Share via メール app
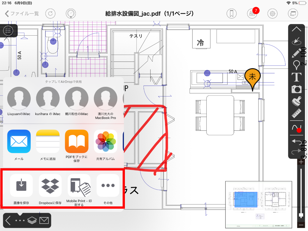Viewport: 308px width, 231px height. 19,145
